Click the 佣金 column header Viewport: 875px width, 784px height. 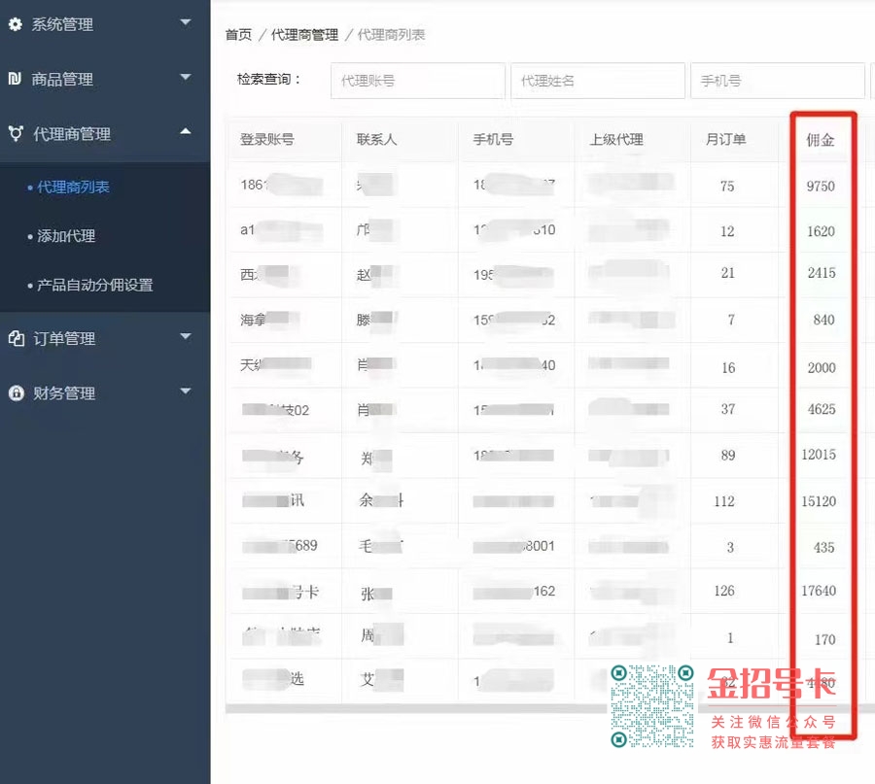[x=820, y=140]
